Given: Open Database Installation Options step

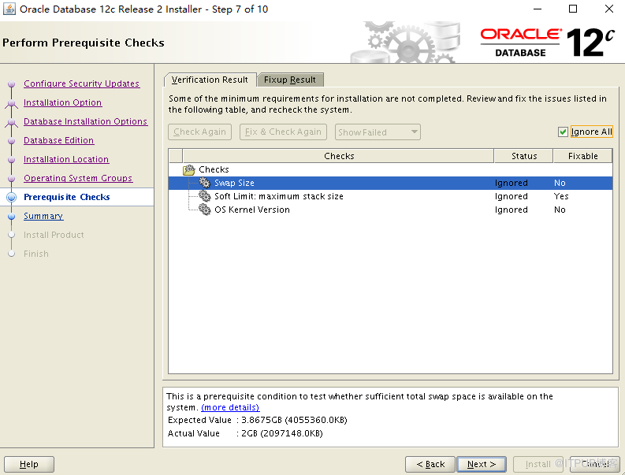Looking at the screenshot, I should coord(85,121).
